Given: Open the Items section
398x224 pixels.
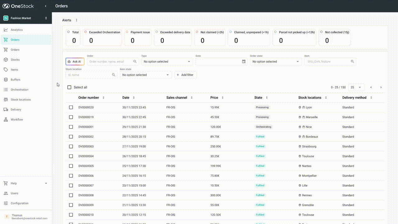Looking at the screenshot, I should [x=15, y=69].
